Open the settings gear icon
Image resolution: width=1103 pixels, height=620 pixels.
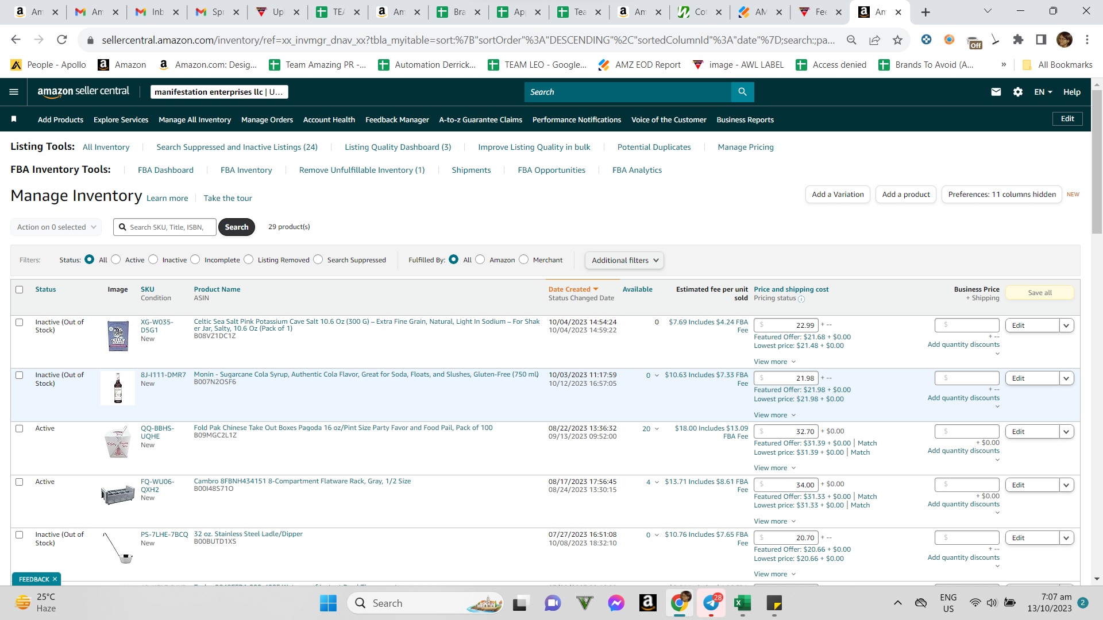click(x=1018, y=92)
